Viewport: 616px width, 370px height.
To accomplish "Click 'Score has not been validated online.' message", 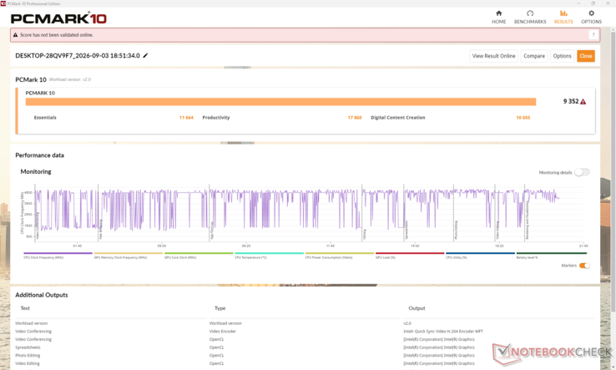I will [57, 35].
